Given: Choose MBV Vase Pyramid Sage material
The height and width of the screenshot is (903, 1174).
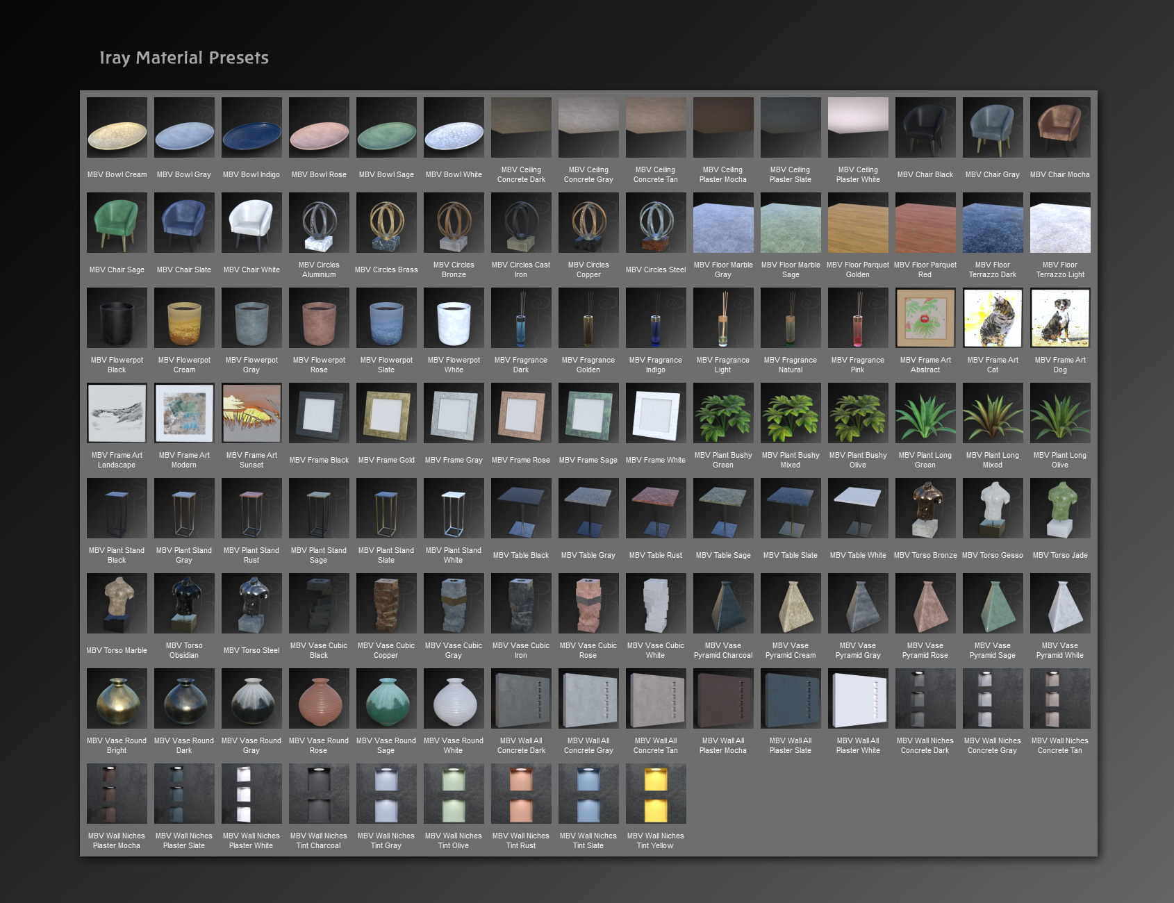Looking at the screenshot, I should [992, 603].
